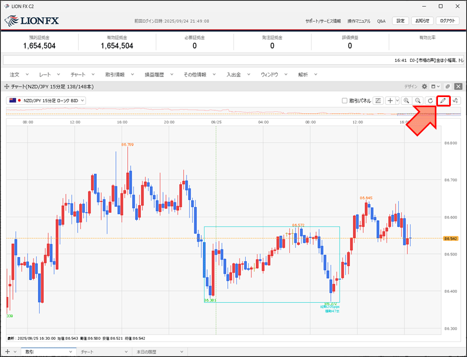Image resolution: width=467 pixels, height=357 pixels.
Task: Click the add tab plus button
Action: (x=7, y=352)
